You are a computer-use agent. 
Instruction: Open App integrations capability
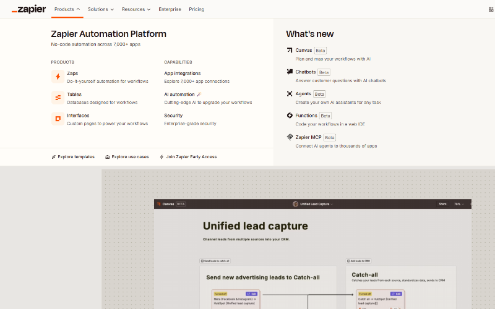(x=183, y=73)
